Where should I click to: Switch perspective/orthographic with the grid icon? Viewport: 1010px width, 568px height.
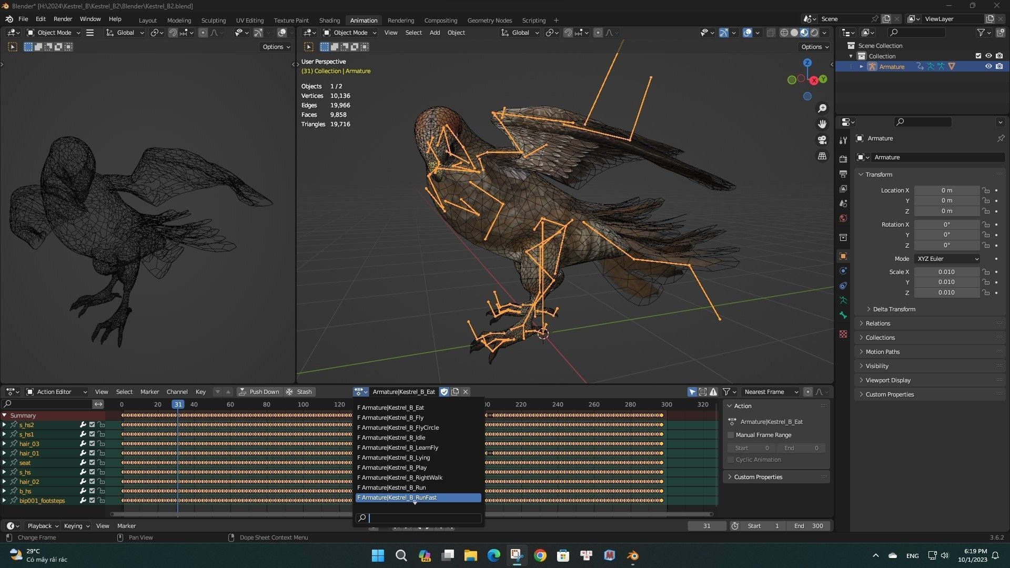point(822,156)
